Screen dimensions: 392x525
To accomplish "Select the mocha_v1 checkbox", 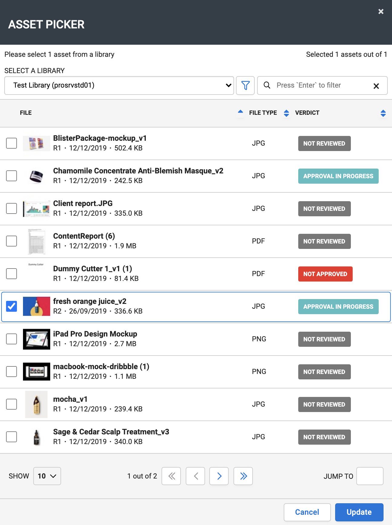I will (11, 404).
